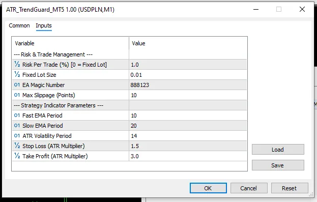Image resolution: width=317 pixels, height=202 pixels.
Task: Switch to the Common tab
Action: click(19, 25)
